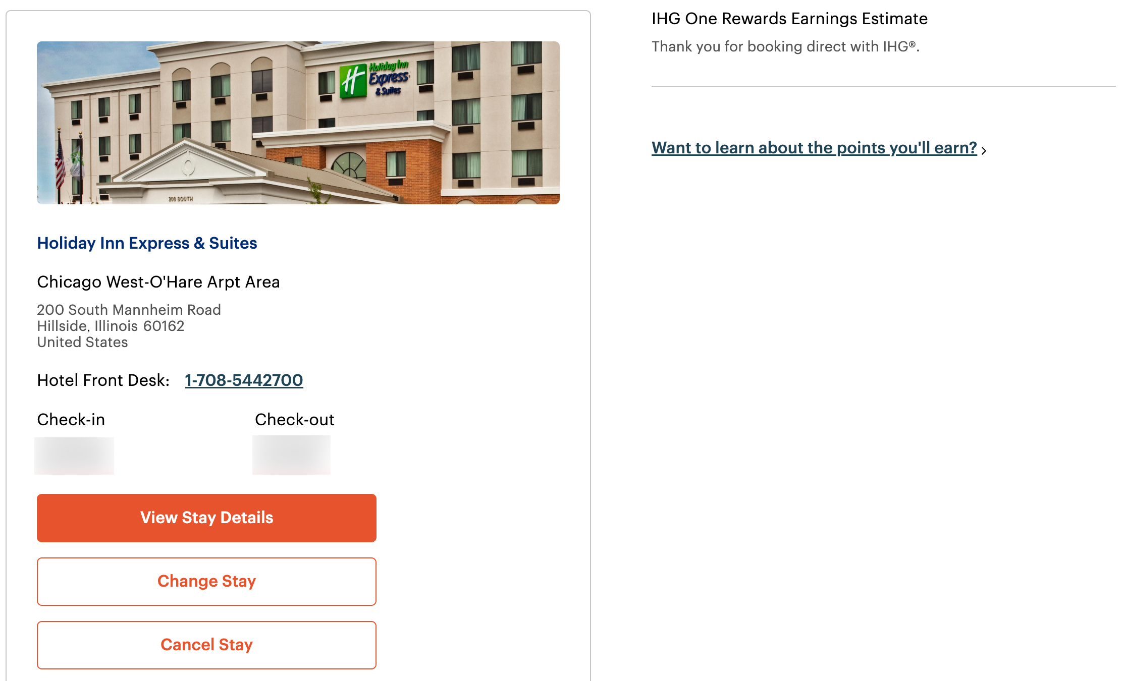
Task: Click the chevron after the points earning link
Action: pos(985,150)
